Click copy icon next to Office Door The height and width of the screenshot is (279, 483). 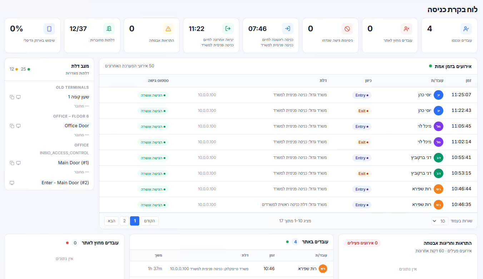coord(12,126)
